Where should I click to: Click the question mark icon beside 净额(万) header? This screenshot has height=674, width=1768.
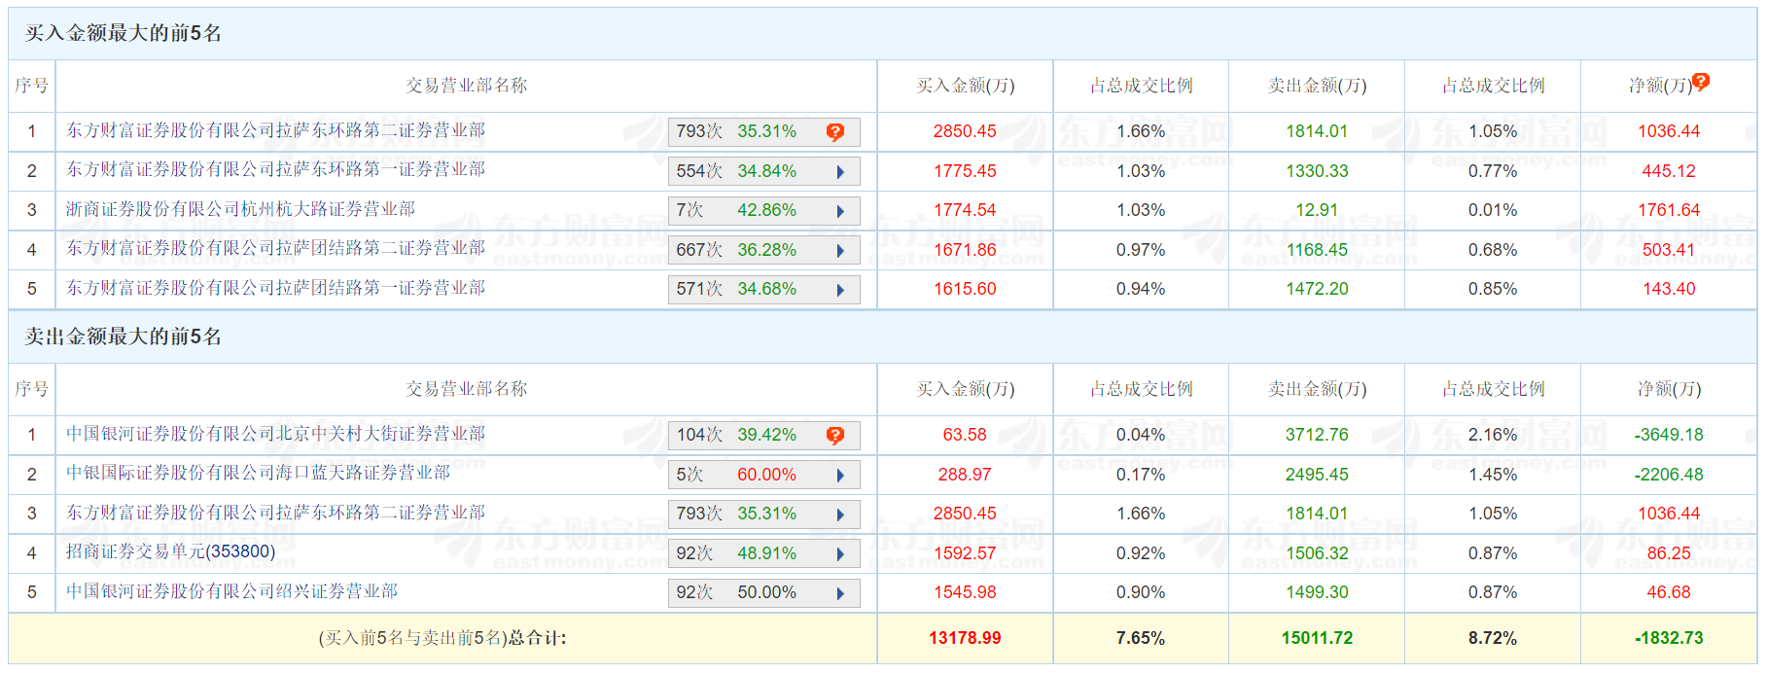(1700, 82)
